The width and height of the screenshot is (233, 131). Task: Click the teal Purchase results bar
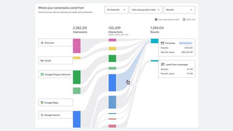[x=154, y=41]
